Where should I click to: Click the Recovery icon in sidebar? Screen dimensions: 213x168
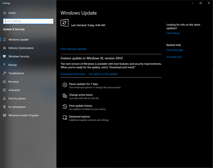tap(5, 82)
